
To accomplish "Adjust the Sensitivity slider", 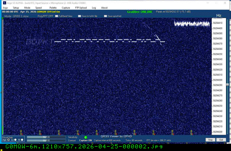I will pos(46,137).
